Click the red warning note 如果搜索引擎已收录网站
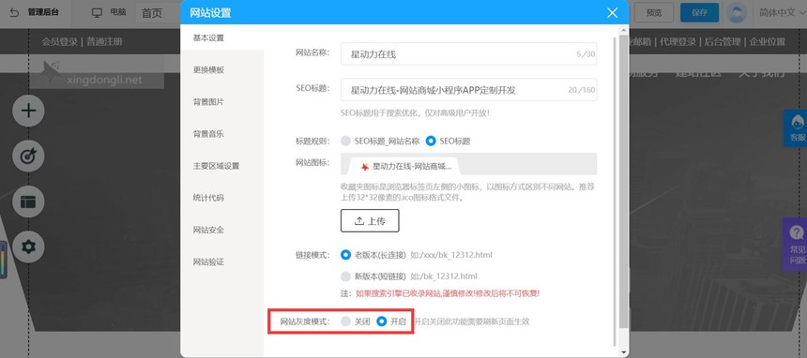The width and height of the screenshot is (807, 358). click(x=448, y=293)
